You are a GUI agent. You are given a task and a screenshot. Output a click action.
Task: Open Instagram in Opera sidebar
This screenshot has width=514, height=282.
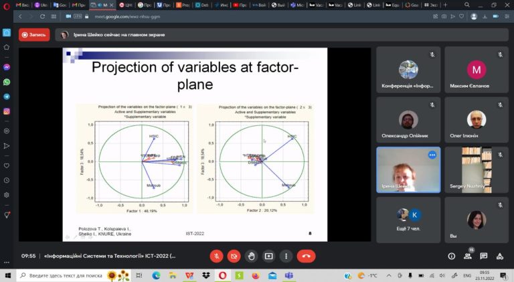(7, 111)
